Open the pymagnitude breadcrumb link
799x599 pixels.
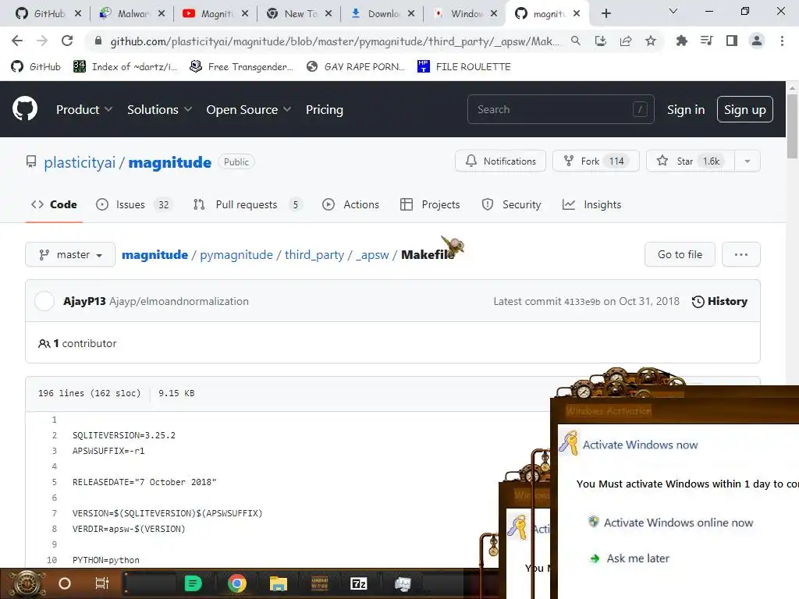click(236, 255)
